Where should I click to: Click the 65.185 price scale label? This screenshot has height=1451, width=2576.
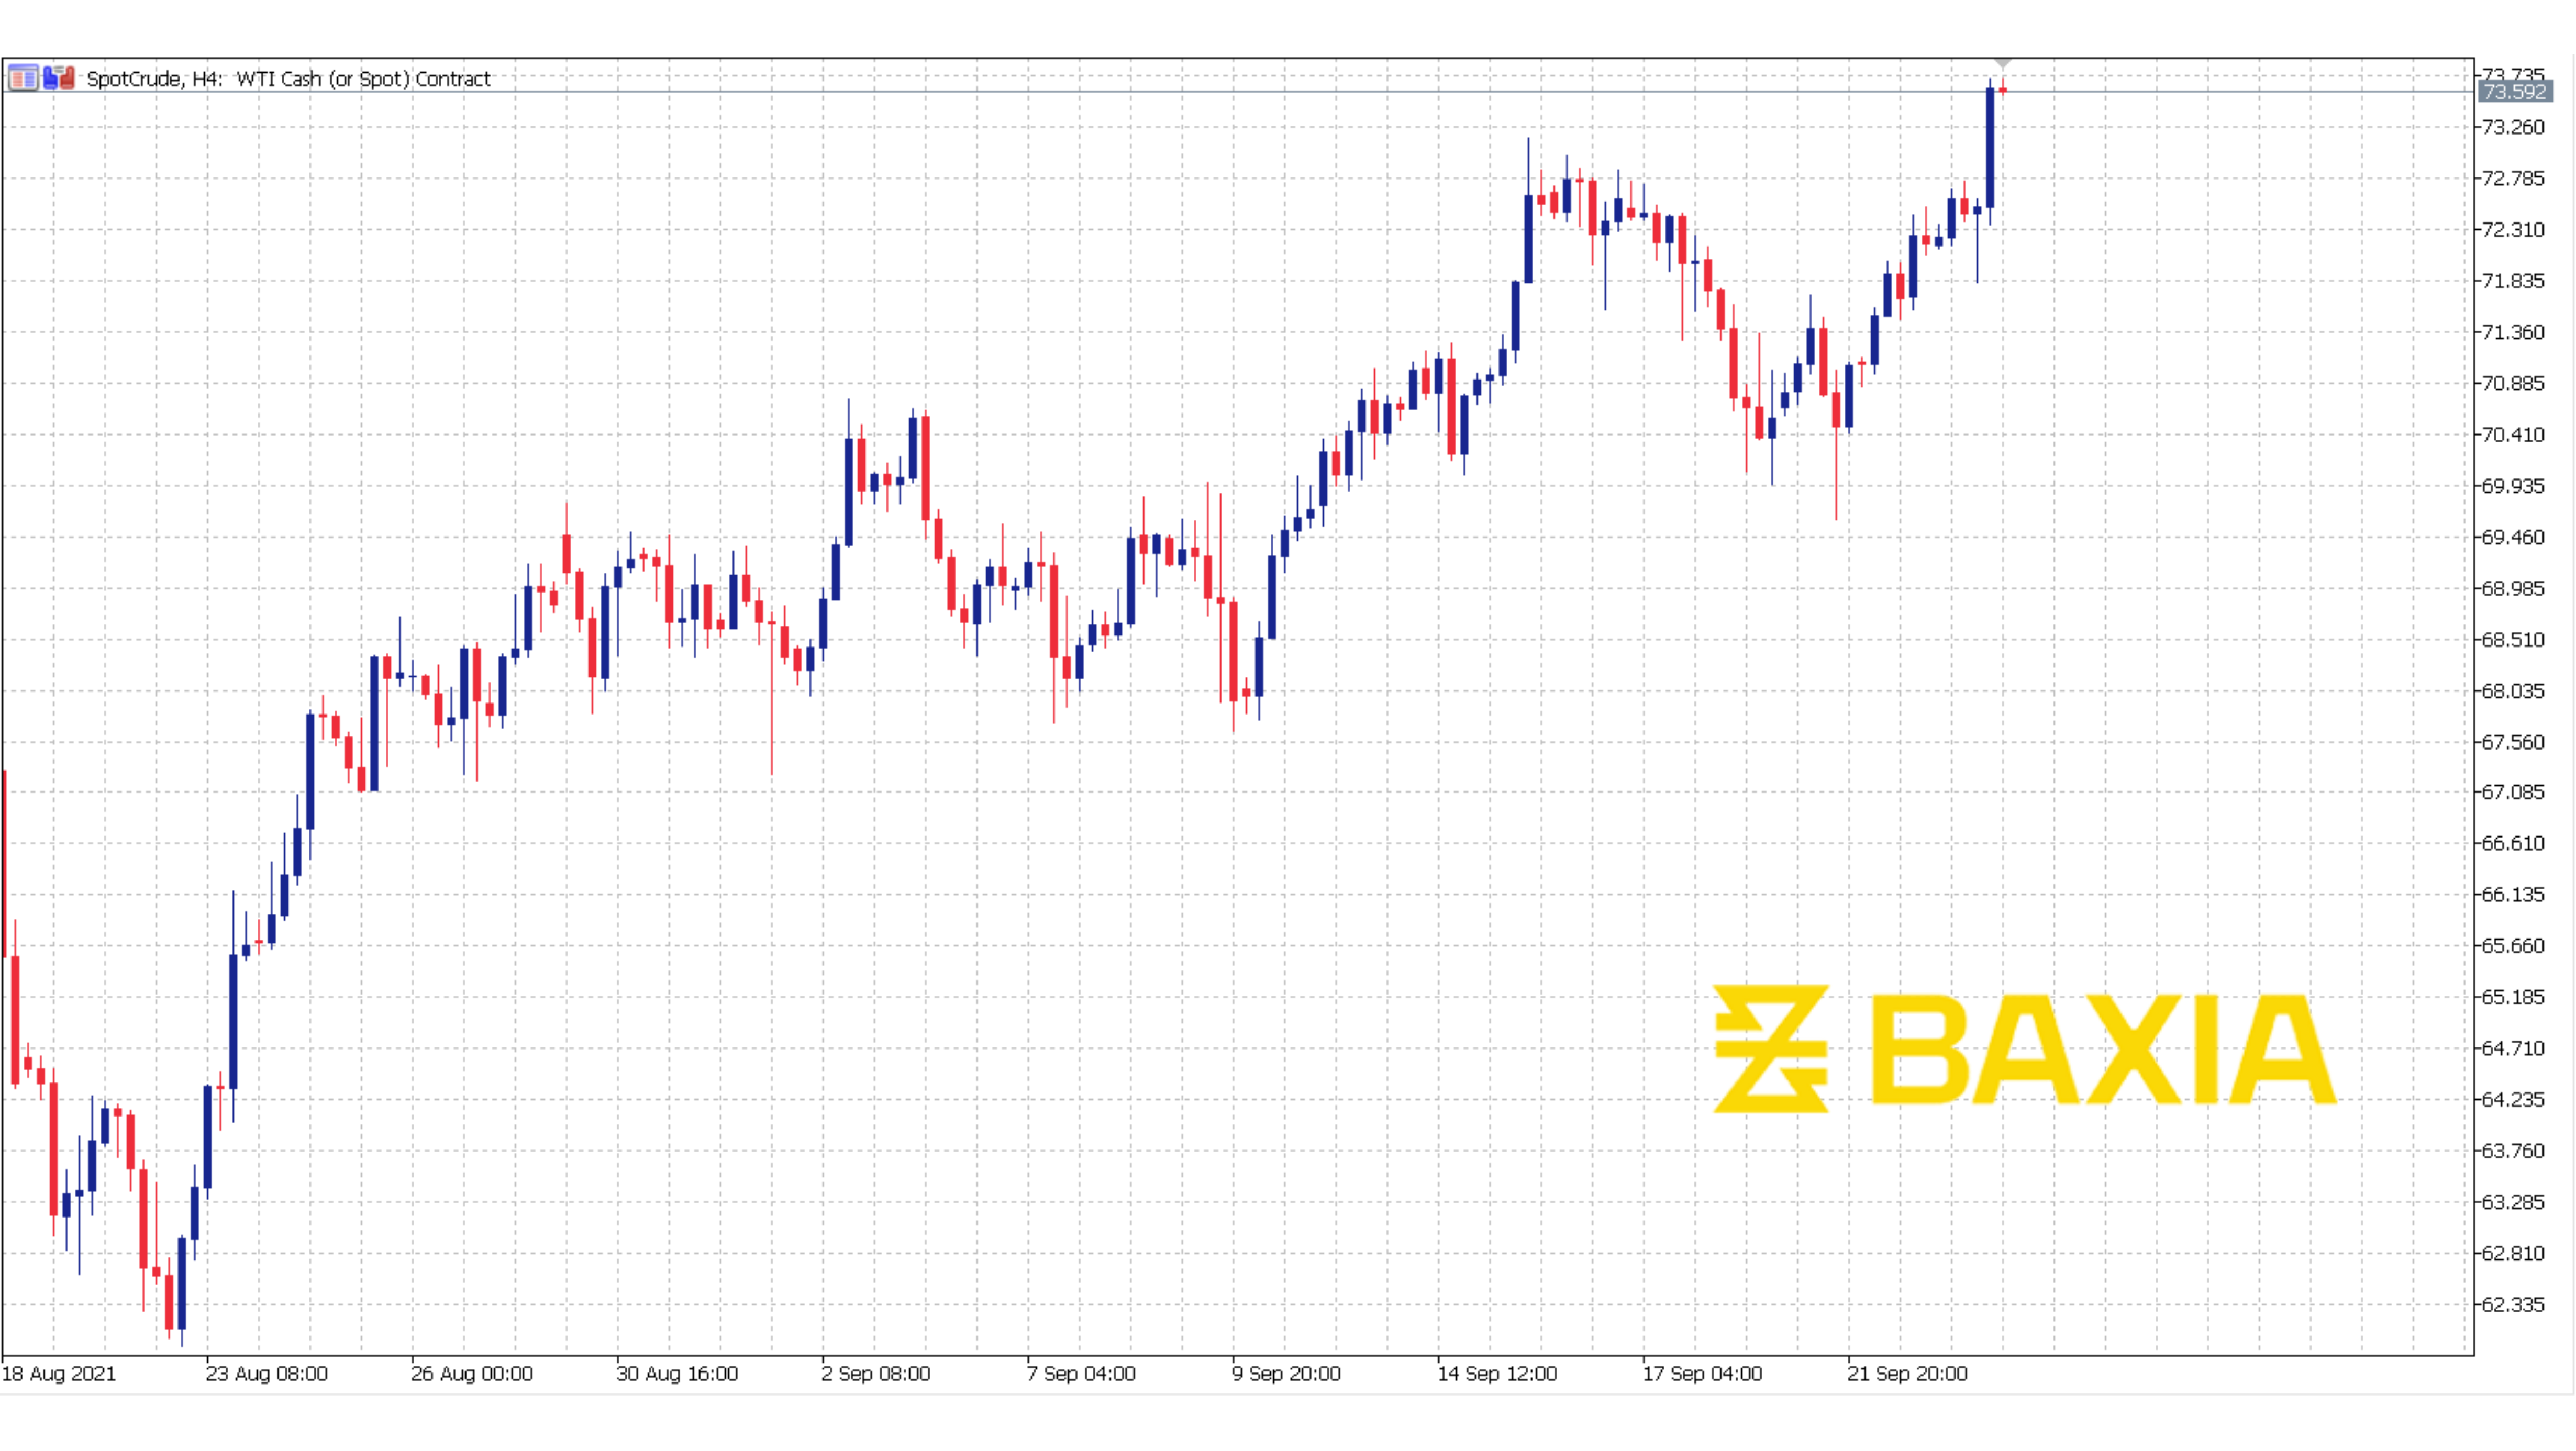point(2513,997)
